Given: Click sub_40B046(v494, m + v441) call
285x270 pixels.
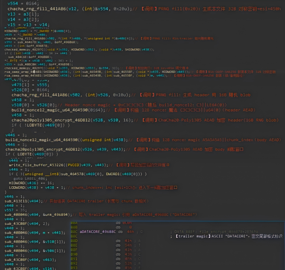Looking at the screenshot, I should (x=35, y=232).
